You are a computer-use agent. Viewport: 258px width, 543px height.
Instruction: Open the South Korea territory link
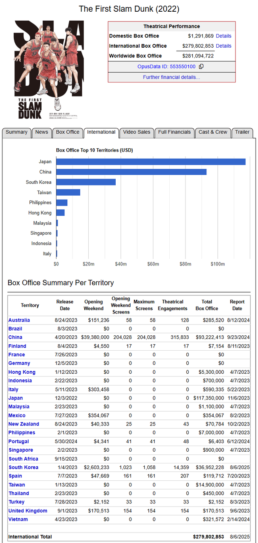(x=23, y=467)
